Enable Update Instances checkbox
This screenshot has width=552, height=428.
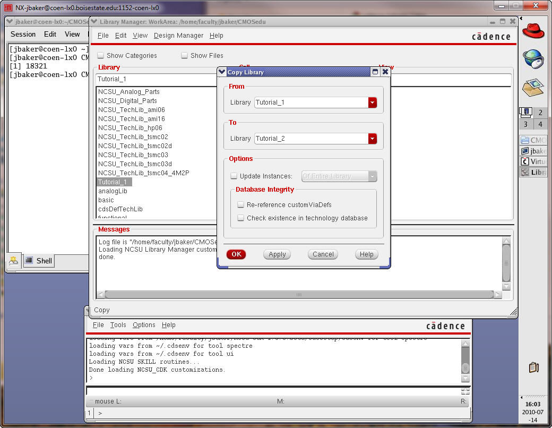pos(234,176)
